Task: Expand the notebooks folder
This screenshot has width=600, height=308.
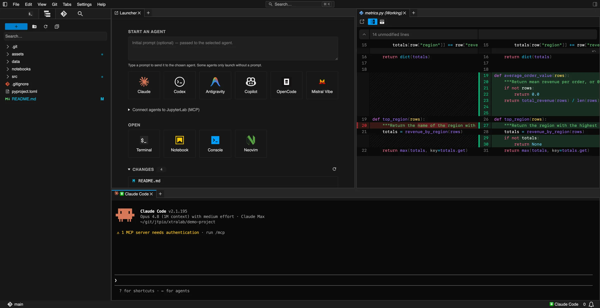Action: pyautogui.click(x=8, y=69)
